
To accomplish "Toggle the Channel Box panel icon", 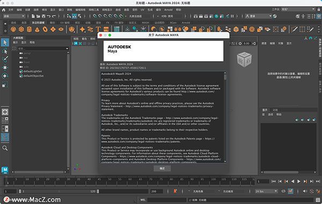I will click(319, 16).
